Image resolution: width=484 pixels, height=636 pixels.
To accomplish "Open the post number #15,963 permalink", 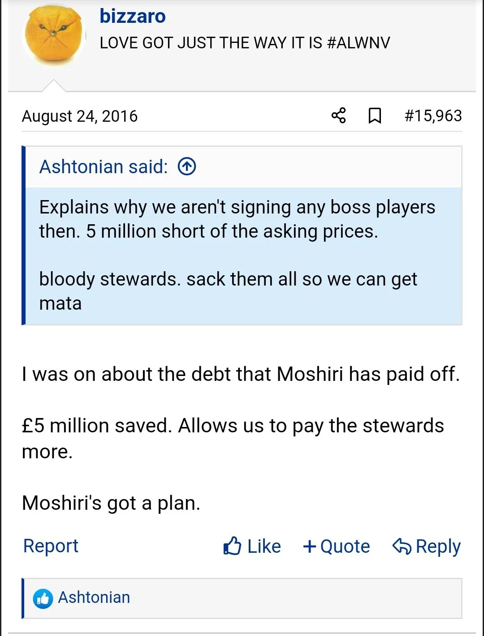I will [x=433, y=116].
